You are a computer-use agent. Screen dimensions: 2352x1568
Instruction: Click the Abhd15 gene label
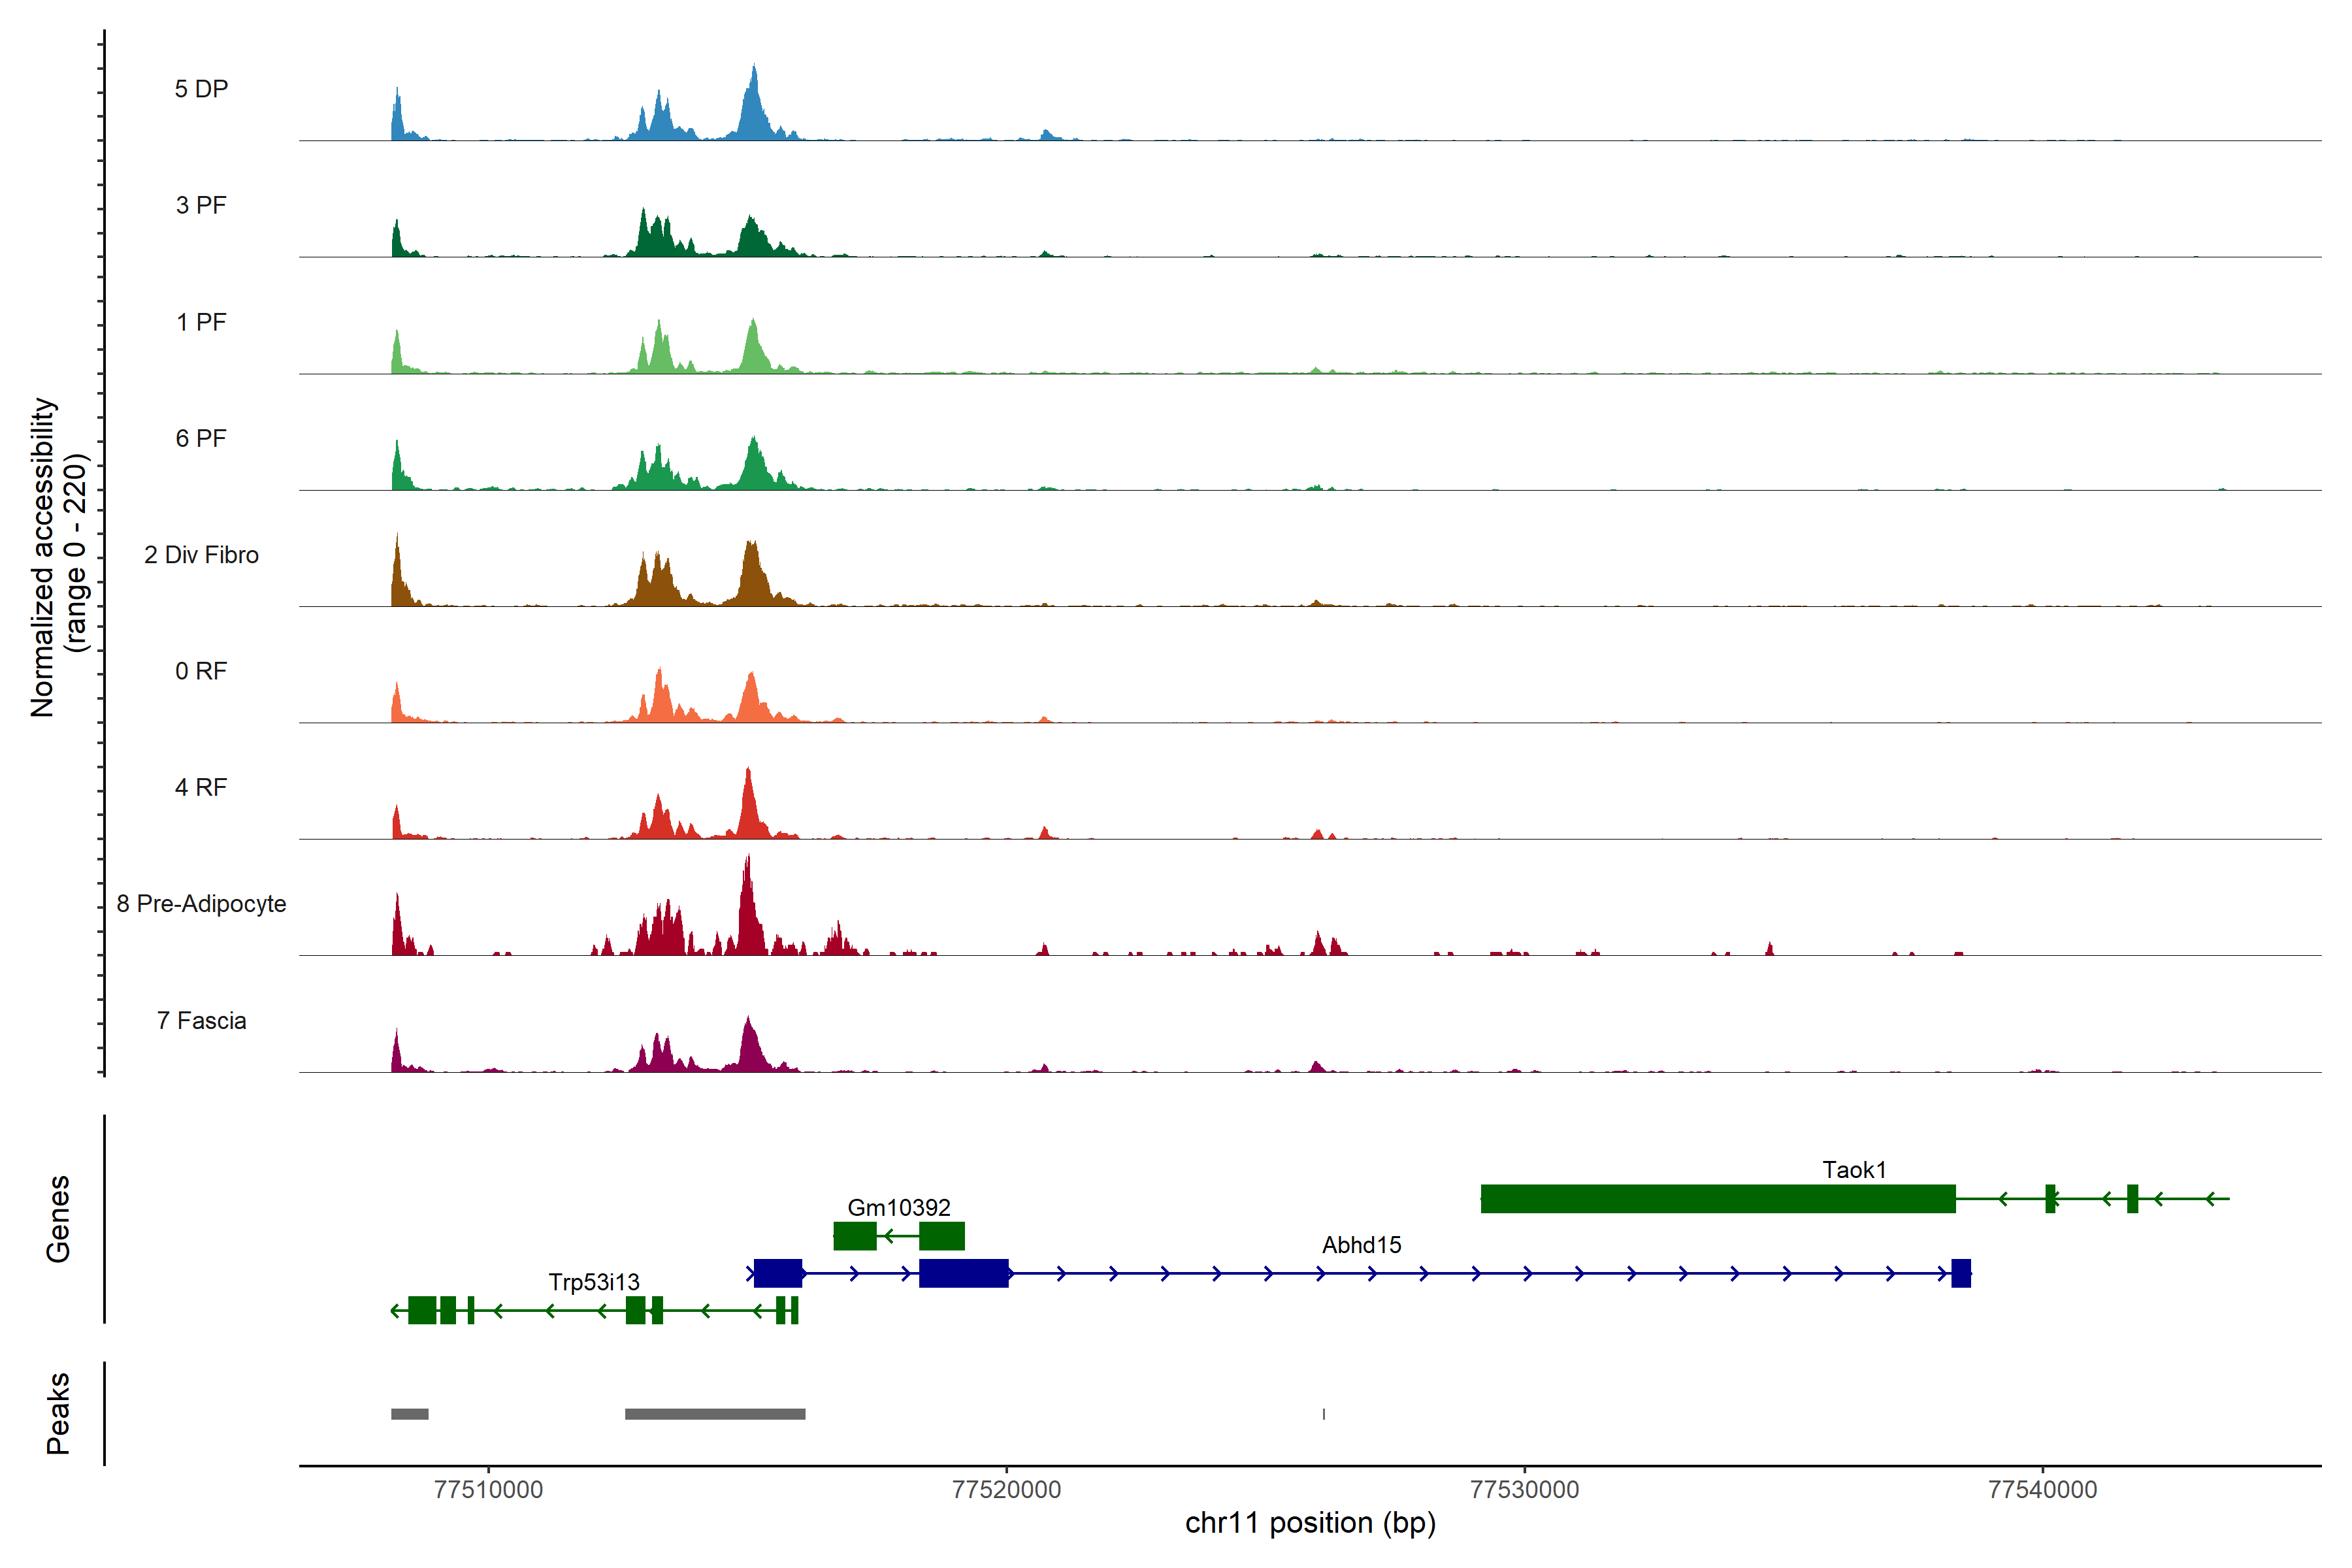tap(1361, 1245)
